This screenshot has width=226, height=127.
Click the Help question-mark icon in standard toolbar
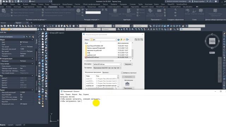(74, 26)
